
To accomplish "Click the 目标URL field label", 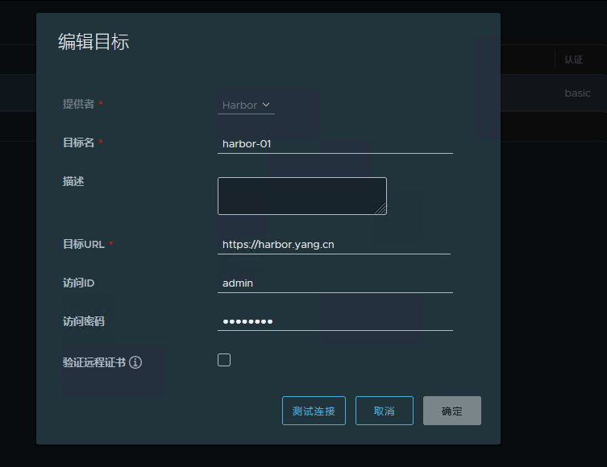I will 83,245.
